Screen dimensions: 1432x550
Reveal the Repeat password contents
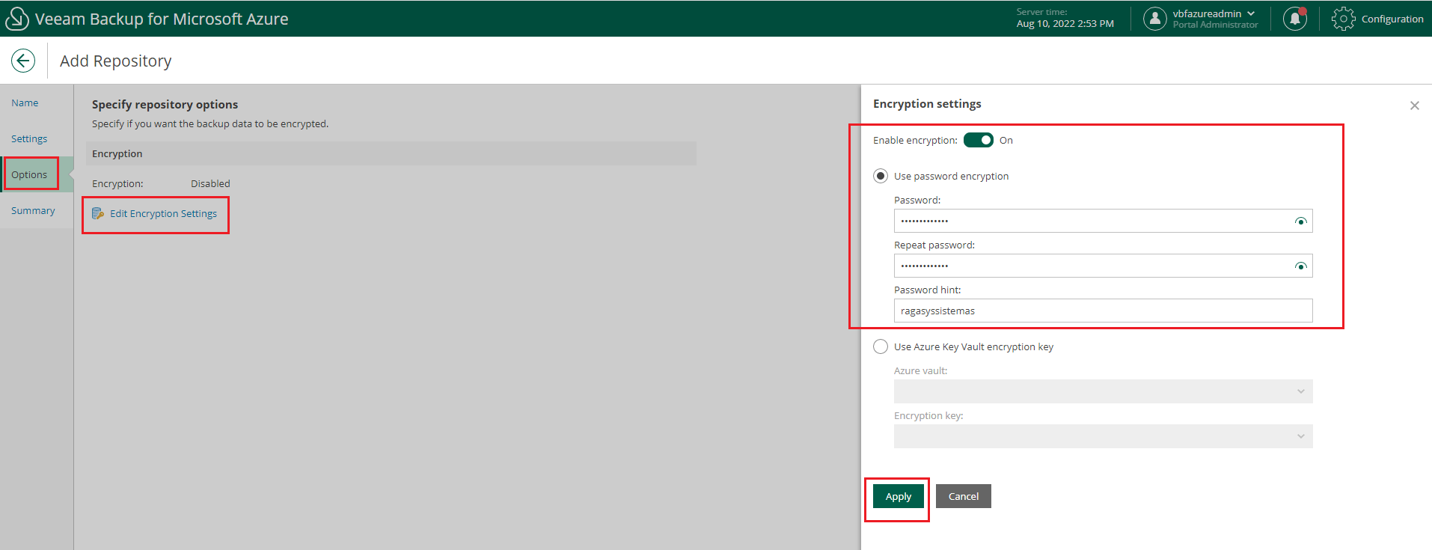[1300, 266]
